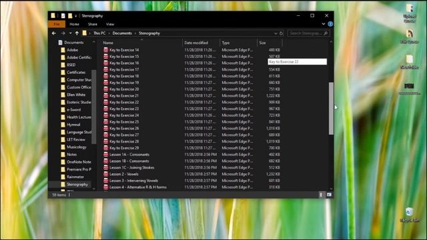The height and width of the screenshot is (240, 427).
Task: Click the Forward navigation arrow
Action: [63, 33]
